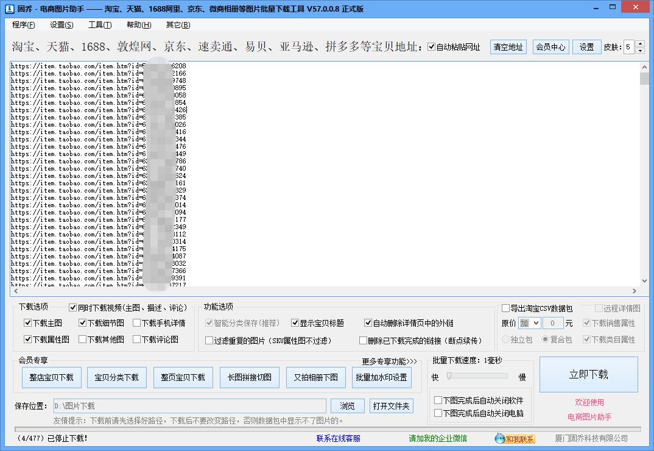Click 整店宝贝下载 button
Image resolution: width=654 pixels, height=451 pixels.
point(51,377)
